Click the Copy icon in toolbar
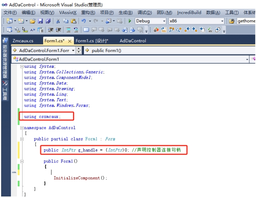The image size is (256, 198). [x=66, y=21]
